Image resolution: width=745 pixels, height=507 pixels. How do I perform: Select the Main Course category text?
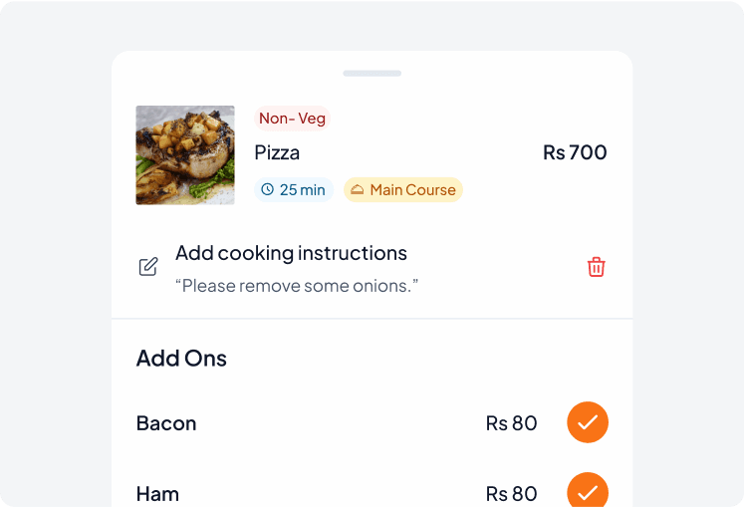(412, 189)
